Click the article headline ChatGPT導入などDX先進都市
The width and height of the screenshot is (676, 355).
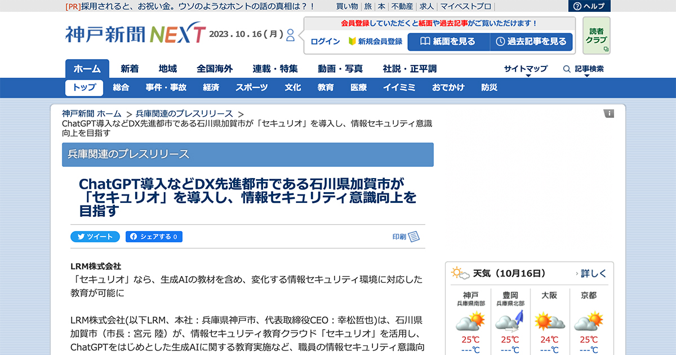click(248, 197)
